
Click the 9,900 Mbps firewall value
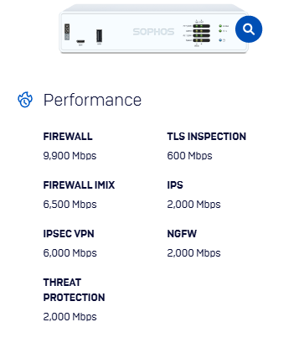70,156
